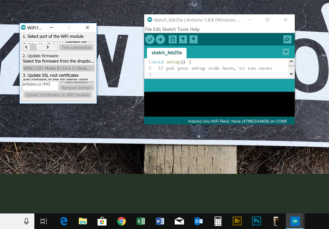Click the Refresh list button
329x229 pixels.
click(x=76, y=42)
